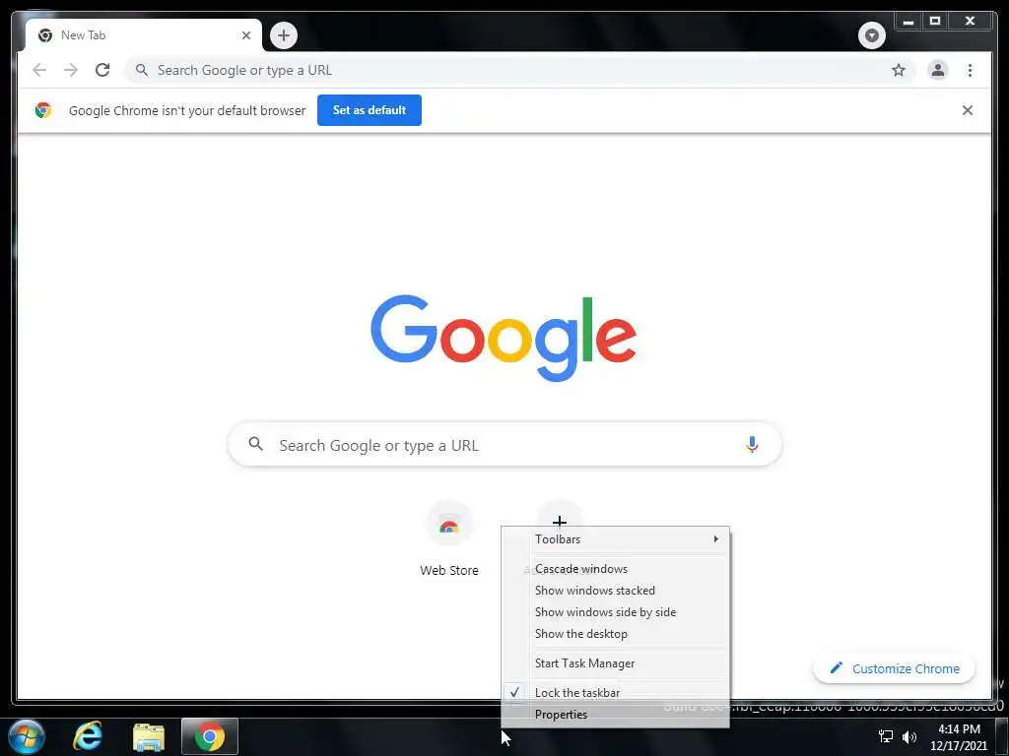Click Chrome taskbar button
This screenshot has height=756, width=1009.
210,736
